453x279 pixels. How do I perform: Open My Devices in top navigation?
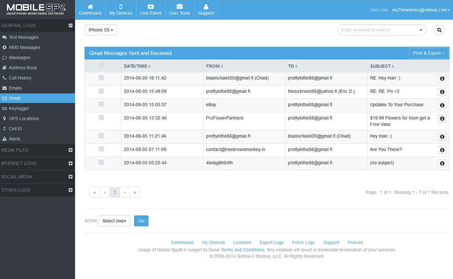(x=121, y=10)
